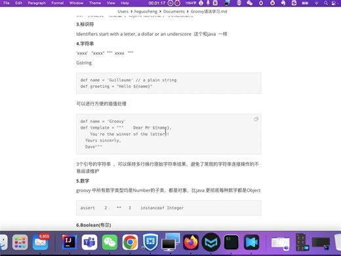Open the MarkText M icon in Dock
341x256 pixels.
tap(211, 242)
